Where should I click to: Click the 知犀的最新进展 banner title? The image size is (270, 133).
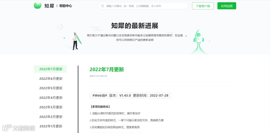[135, 26]
